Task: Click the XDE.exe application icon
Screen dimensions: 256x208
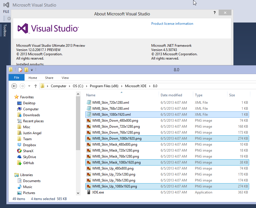Action: [x=89, y=192]
